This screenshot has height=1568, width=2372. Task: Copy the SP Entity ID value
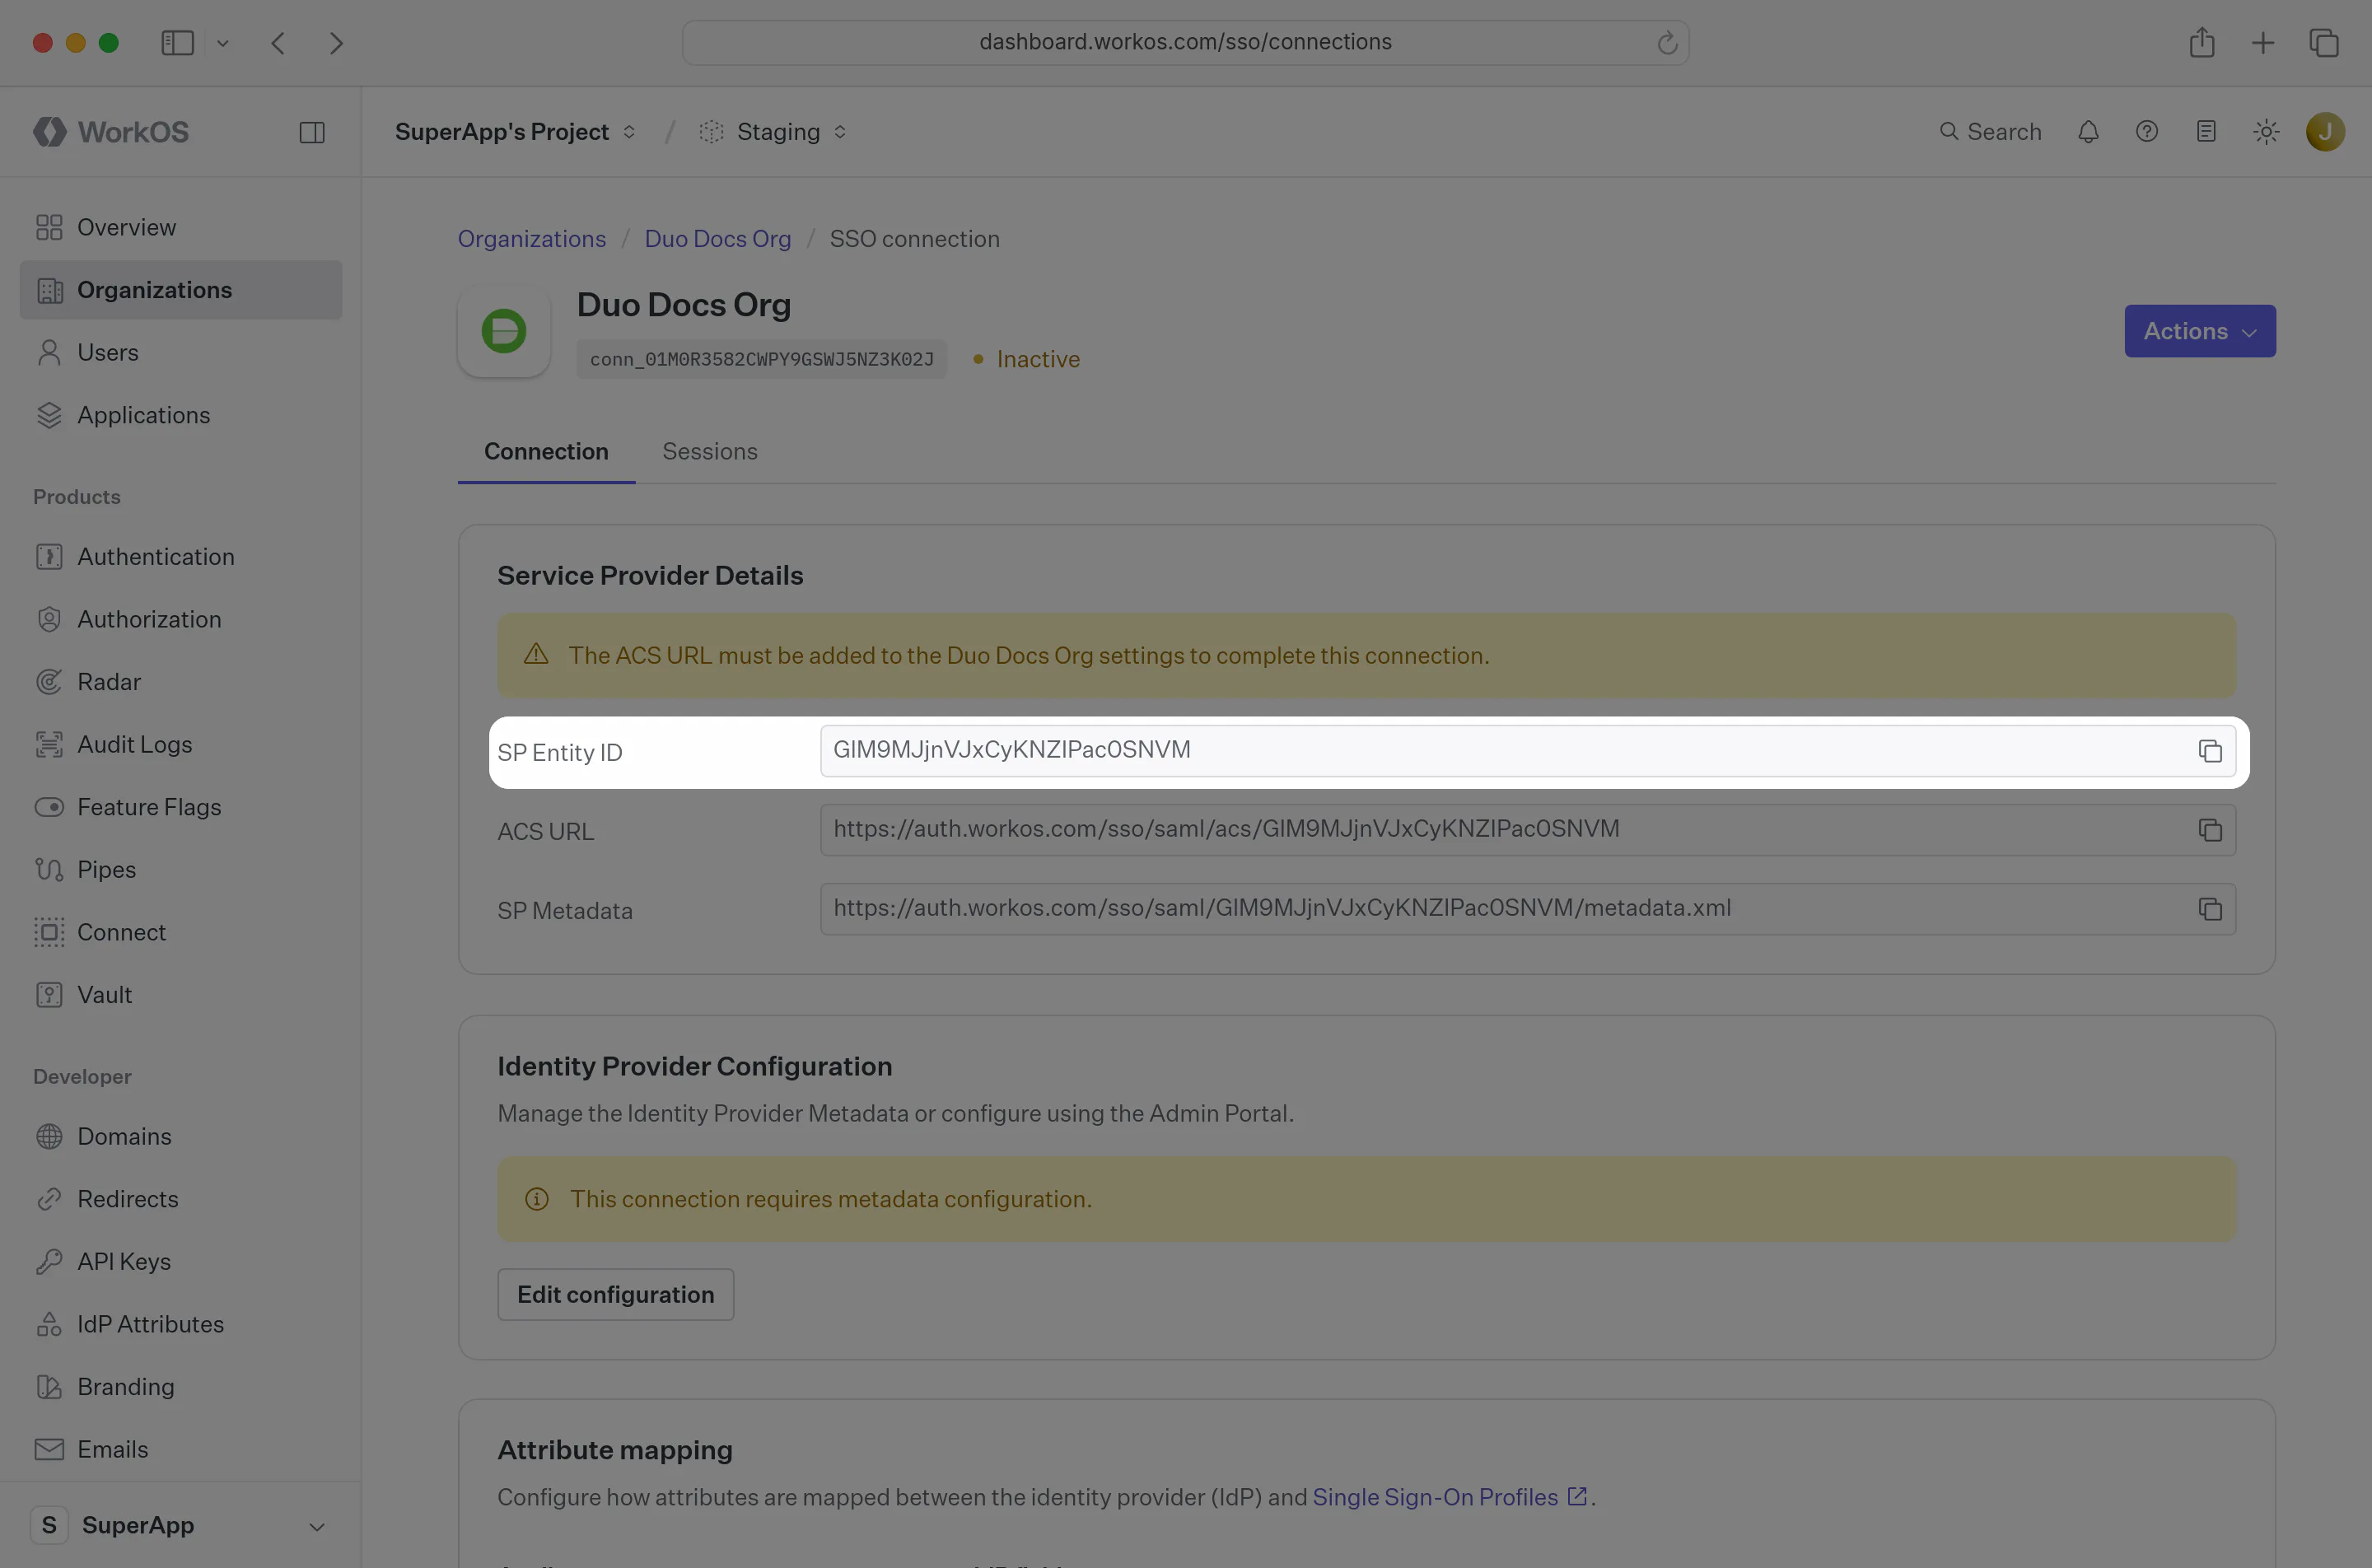[x=2210, y=751]
